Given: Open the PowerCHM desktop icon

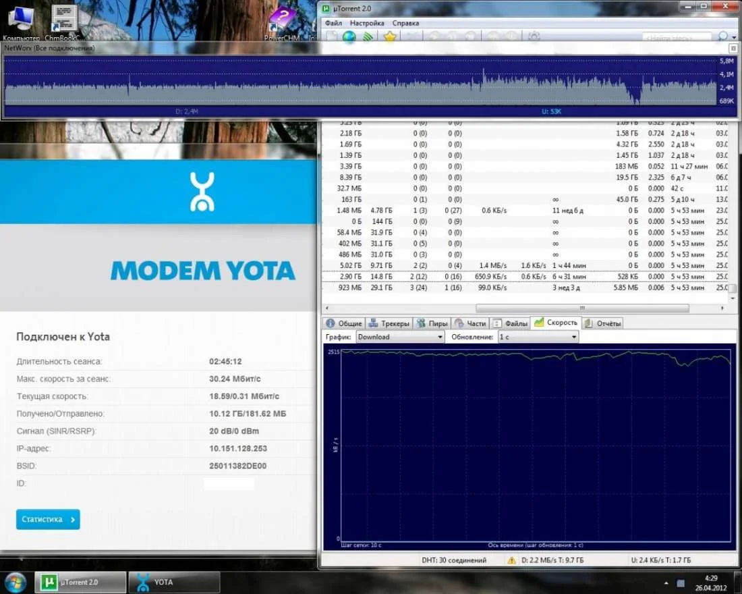Looking at the screenshot, I should point(282,24).
